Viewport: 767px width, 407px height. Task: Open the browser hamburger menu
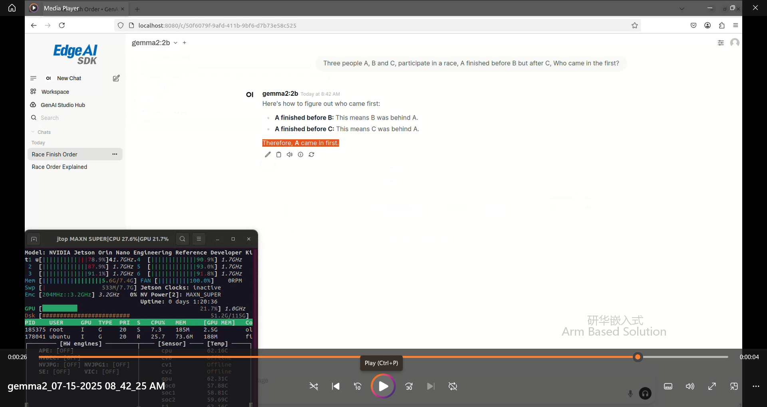735,25
